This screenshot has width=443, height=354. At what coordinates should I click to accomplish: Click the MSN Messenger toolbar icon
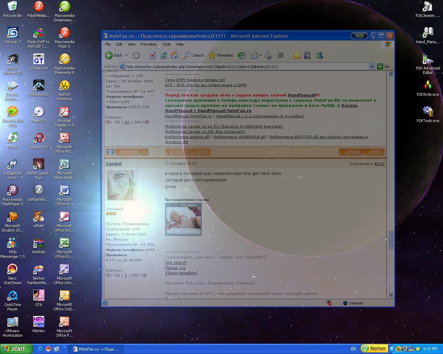[x=319, y=55]
